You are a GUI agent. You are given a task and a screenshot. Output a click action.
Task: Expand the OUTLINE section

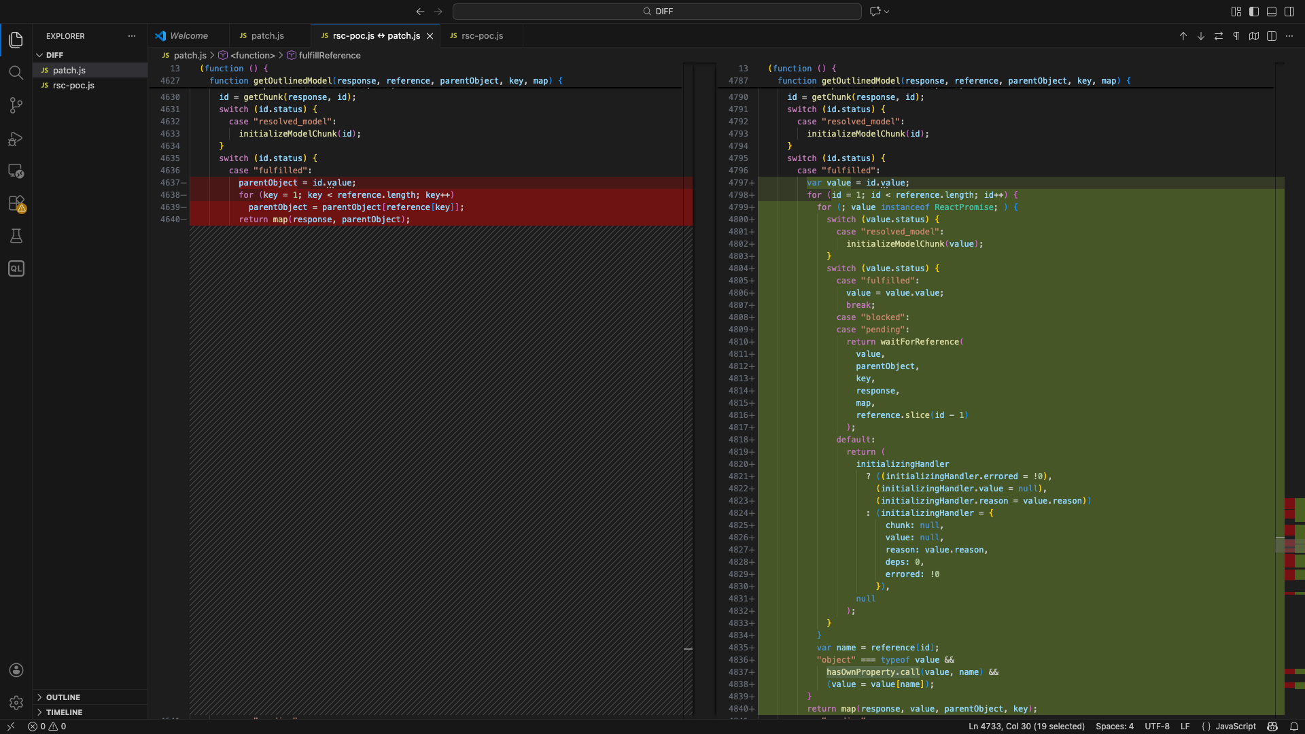pos(63,697)
